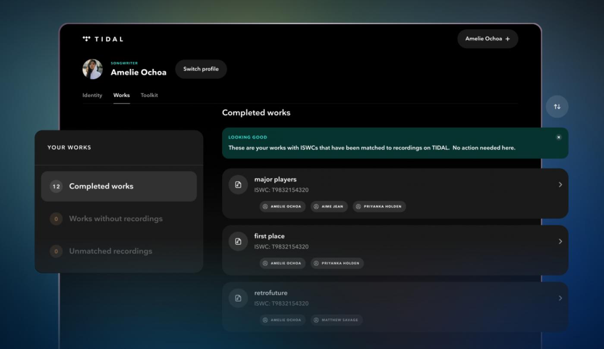Expand retrofuture work with chevron
Screen dimensions: 604x349
[x=560, y=298]
